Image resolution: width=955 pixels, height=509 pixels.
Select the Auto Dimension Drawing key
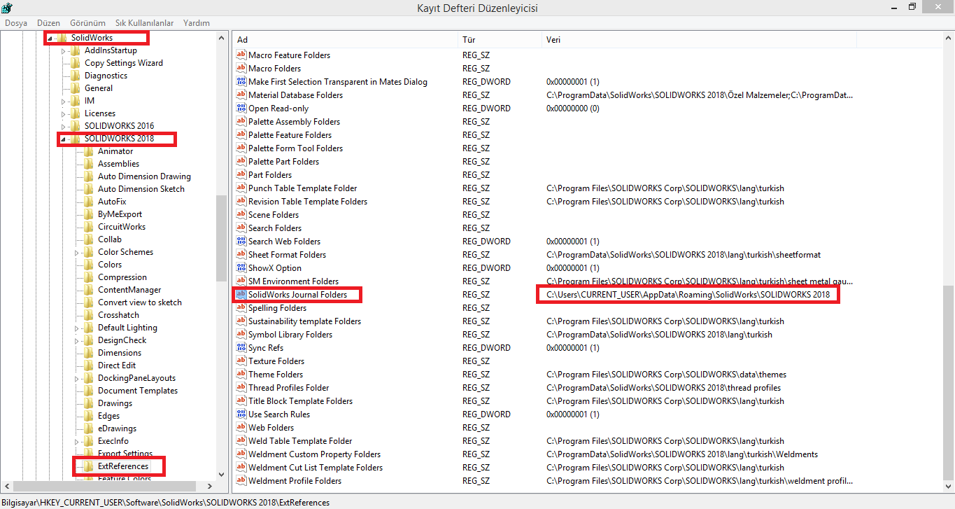coord(144,176)
